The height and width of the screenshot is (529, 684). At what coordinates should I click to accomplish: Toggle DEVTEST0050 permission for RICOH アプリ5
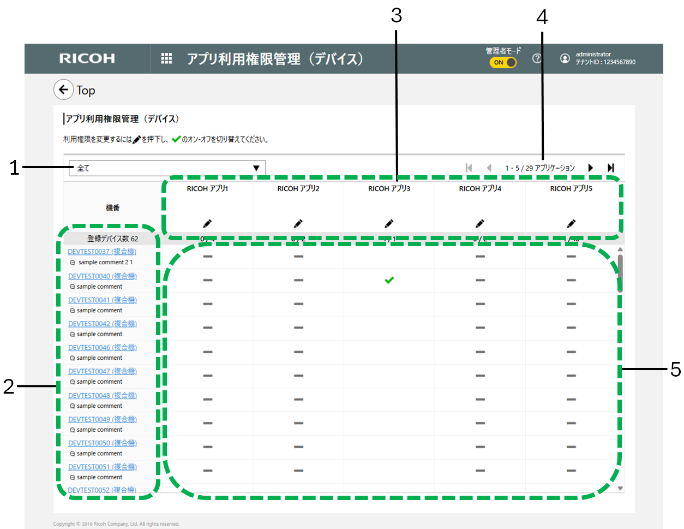coord(571,447)
